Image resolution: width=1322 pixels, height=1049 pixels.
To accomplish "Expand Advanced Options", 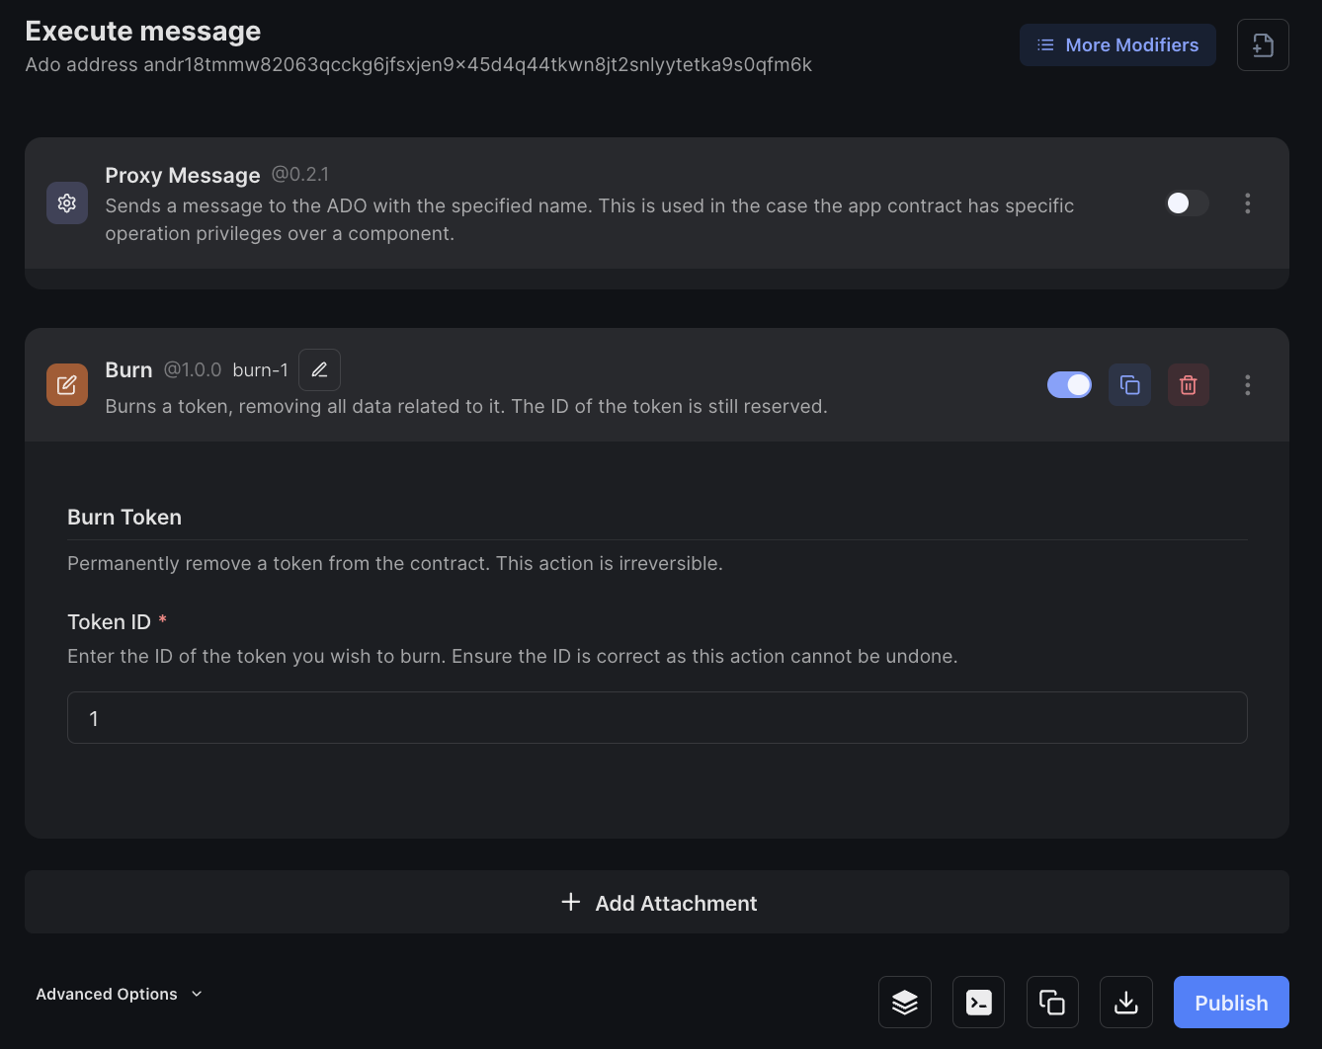I will pyautogui.click(x=119, y=994).
